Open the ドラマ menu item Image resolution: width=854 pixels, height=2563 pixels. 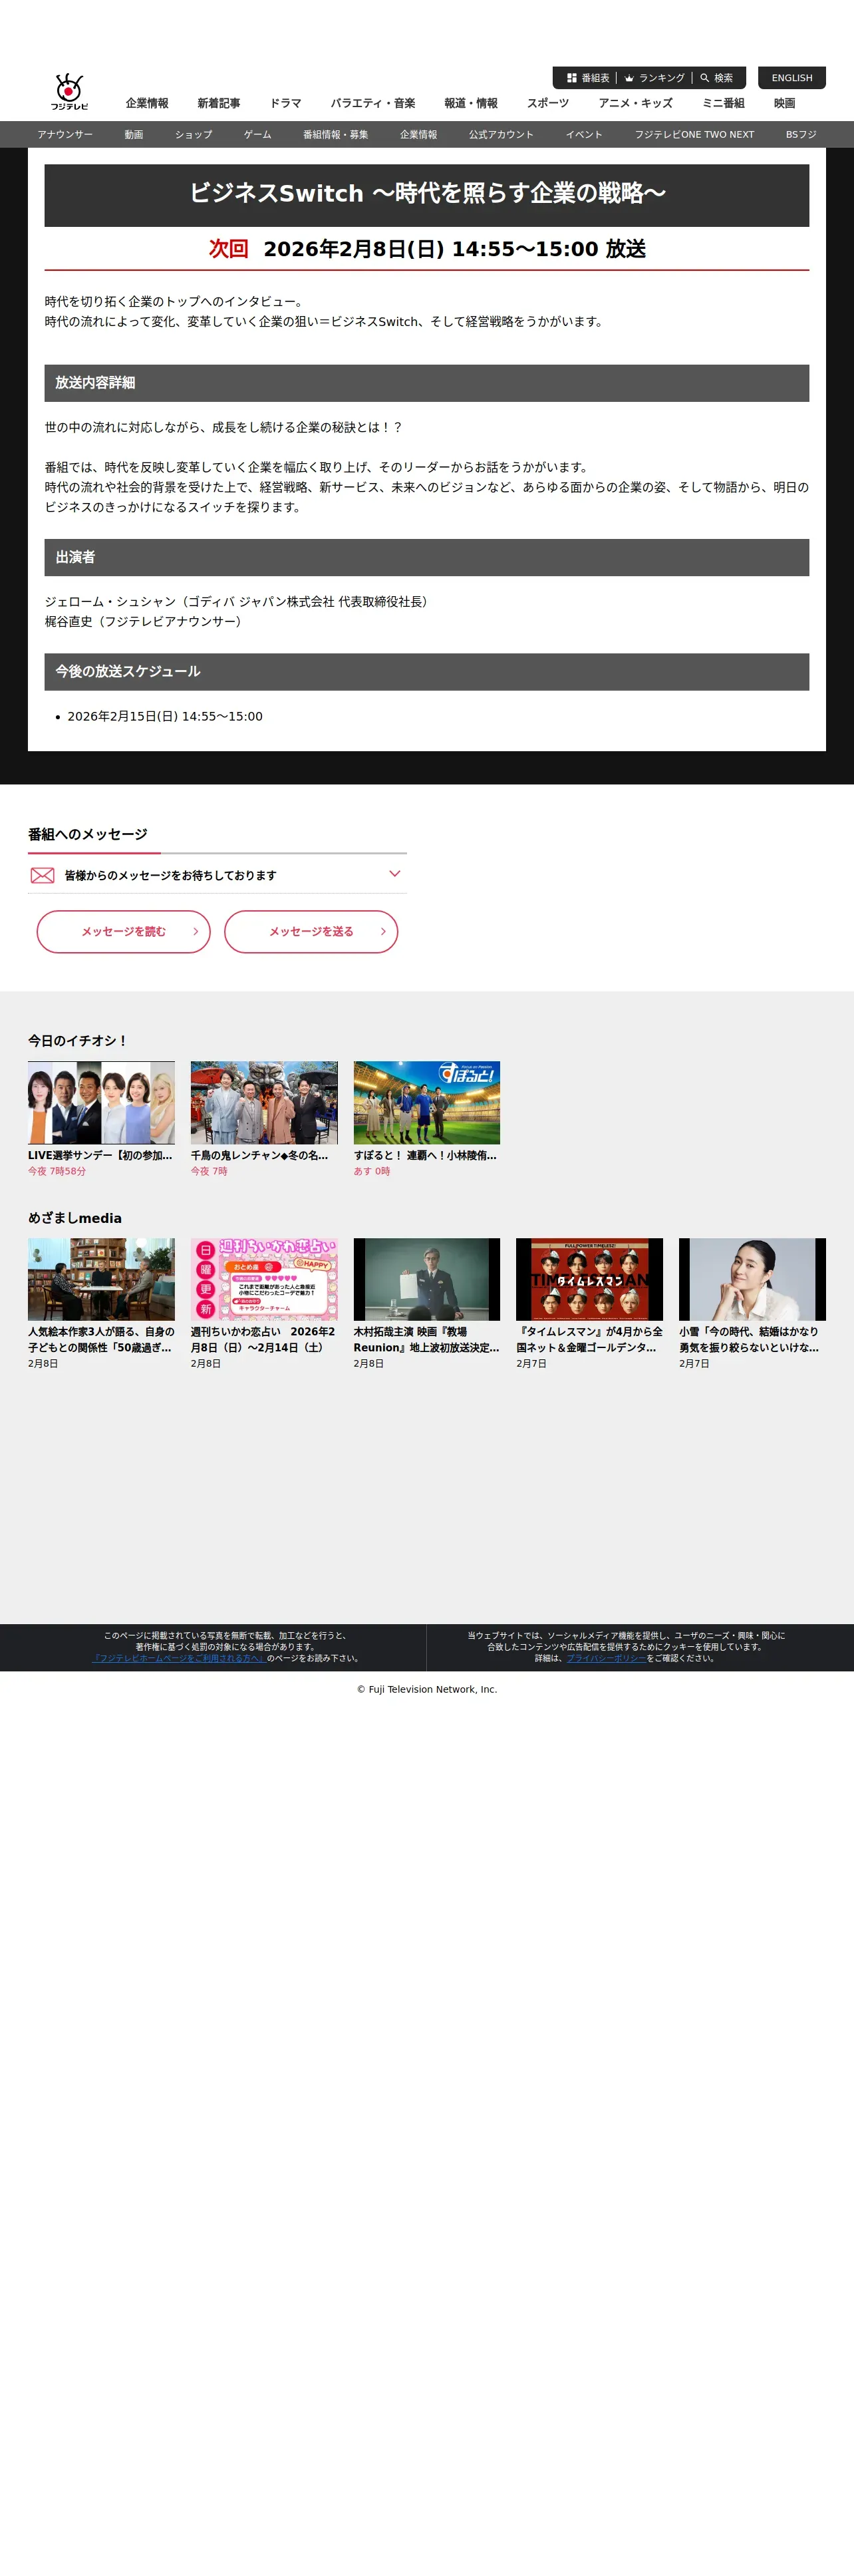click(x=285, y=104)
